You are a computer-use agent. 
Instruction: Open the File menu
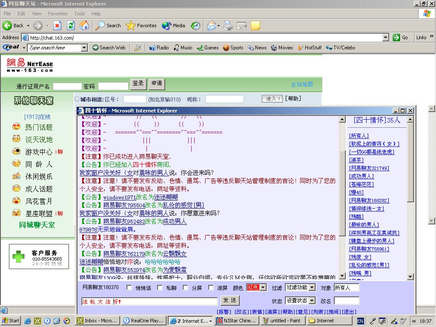[7, 14]
